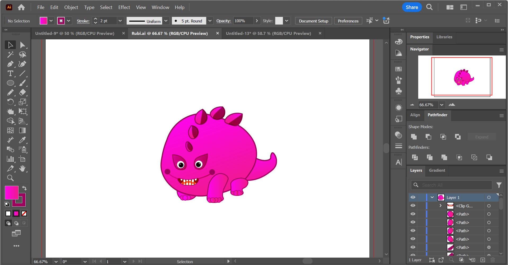Click the Stroke label link
Screen dimensions: 508x265
tap(83, 21)
